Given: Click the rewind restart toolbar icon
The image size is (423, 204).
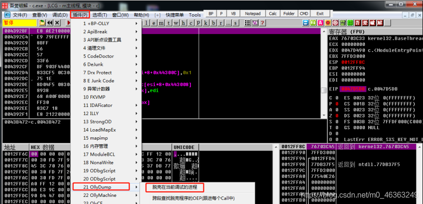Looking at the screenshot, I should pyautogui.click(x=50, y=23).
